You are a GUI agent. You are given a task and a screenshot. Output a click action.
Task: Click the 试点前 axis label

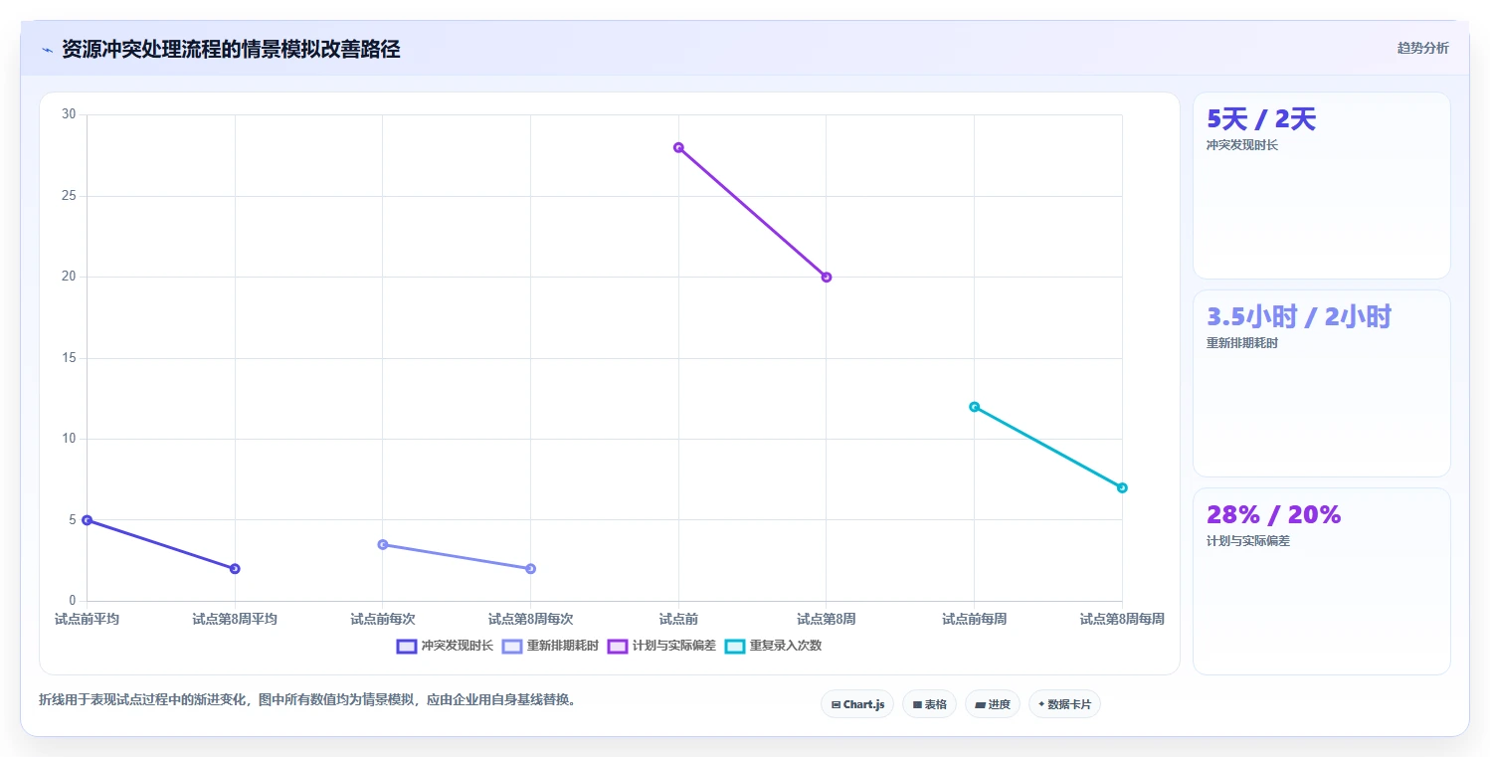point(678,619)
